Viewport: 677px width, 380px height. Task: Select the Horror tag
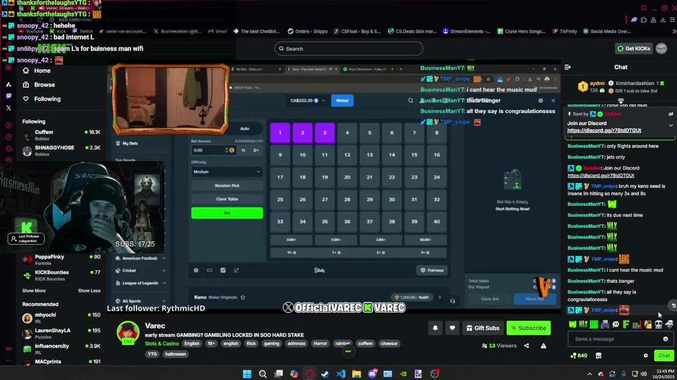tap(321, 344)
